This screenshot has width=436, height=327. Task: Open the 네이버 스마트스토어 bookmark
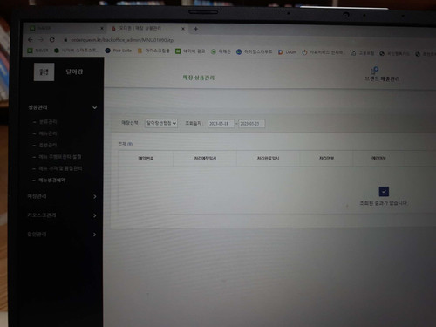(76, 51)
